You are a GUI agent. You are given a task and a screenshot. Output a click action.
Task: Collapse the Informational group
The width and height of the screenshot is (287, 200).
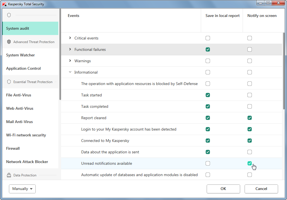[70, 72]
